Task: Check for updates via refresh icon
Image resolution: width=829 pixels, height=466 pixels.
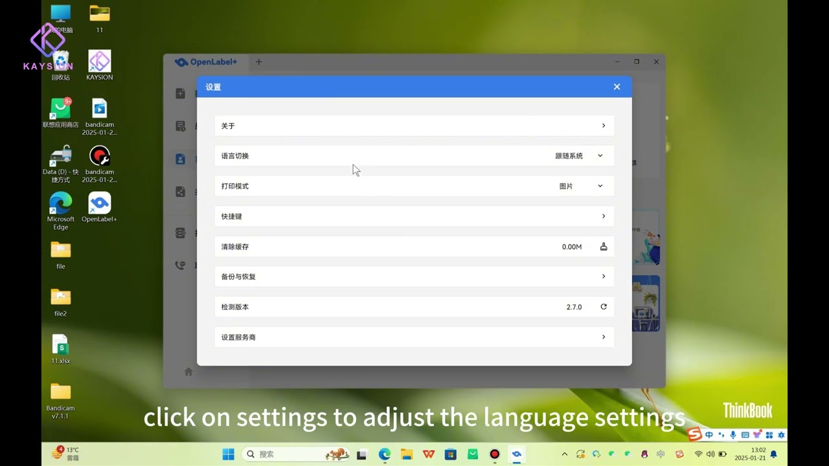Action: pos(604,307)
